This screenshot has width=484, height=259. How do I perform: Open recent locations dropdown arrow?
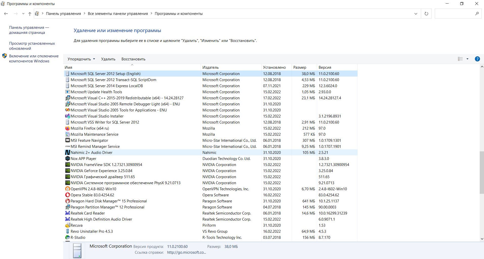click(x=23, y=14)
